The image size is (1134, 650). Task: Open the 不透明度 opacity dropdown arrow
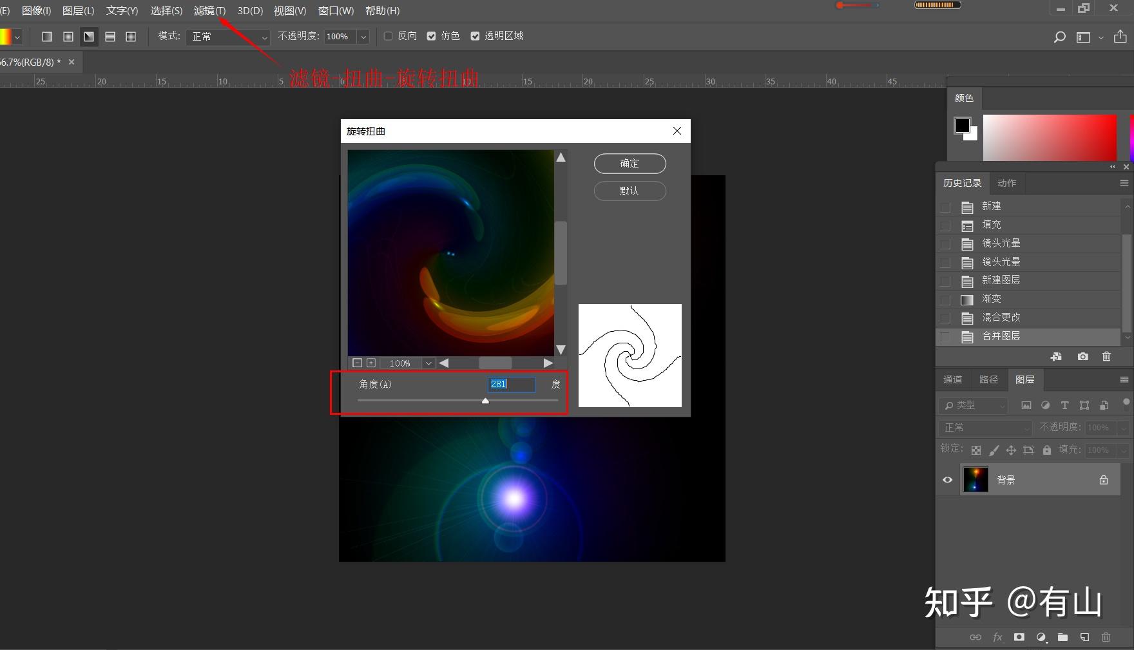[x=363, y=37]
